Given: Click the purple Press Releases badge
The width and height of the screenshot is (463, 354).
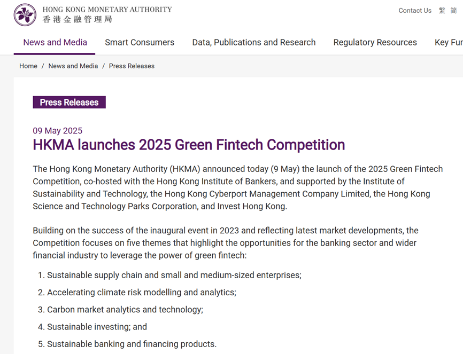Looking at the screenshot, I should pos(69,103).
